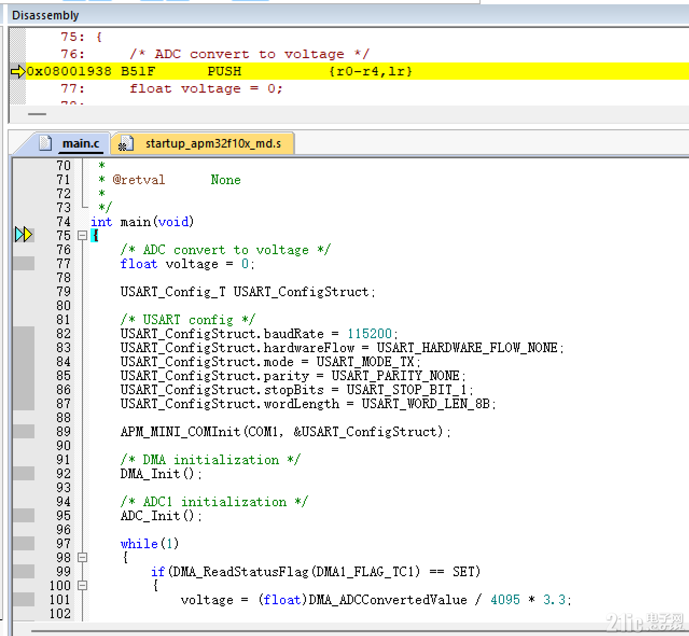Screen dimensions: 689x636
Task: Click the '@retval None' comment line
Action: 170,180
